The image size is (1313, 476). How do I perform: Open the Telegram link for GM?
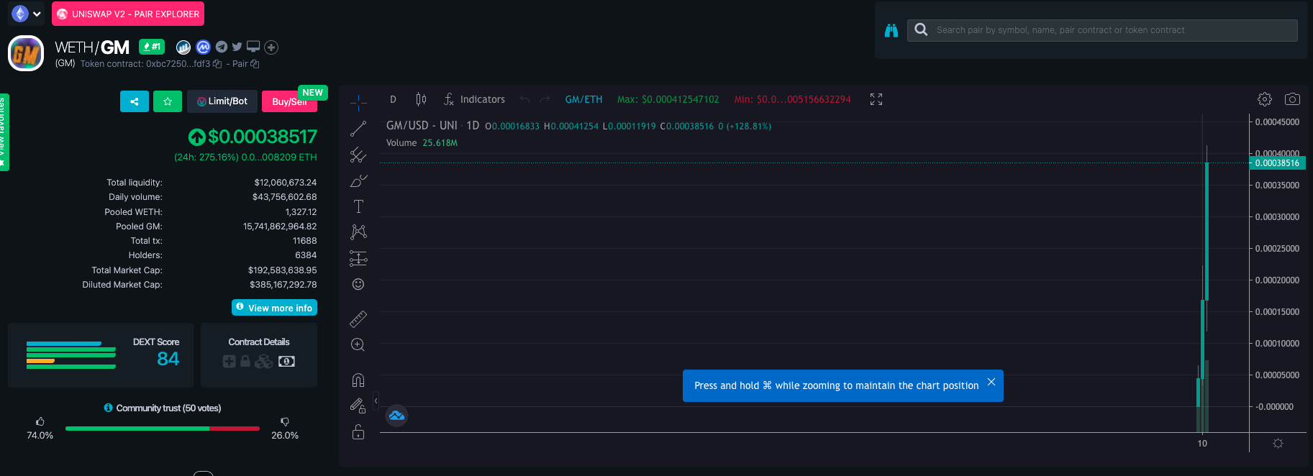click(222, 47)
